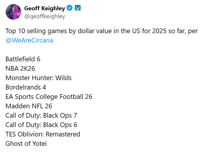Click the year "2025" in the tweet
The width and height of the screenshot is (201, 152).
pos(152,31)
